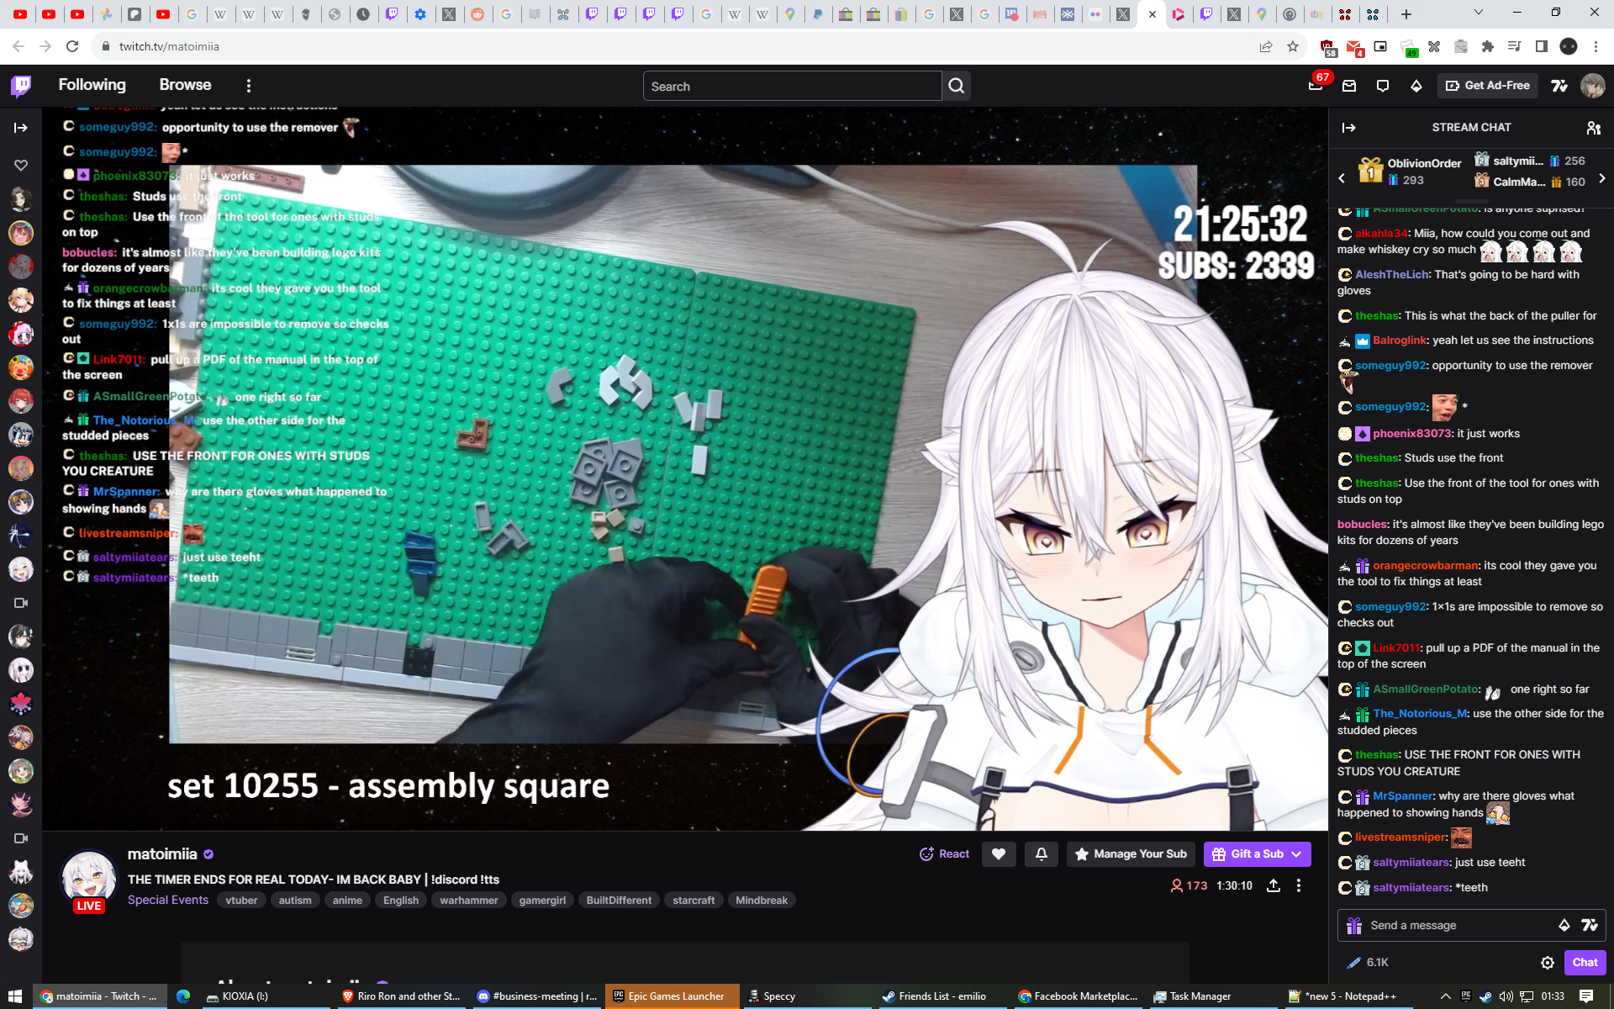
Task: Toggle stream notifications bell
Action: [1041, 854]
